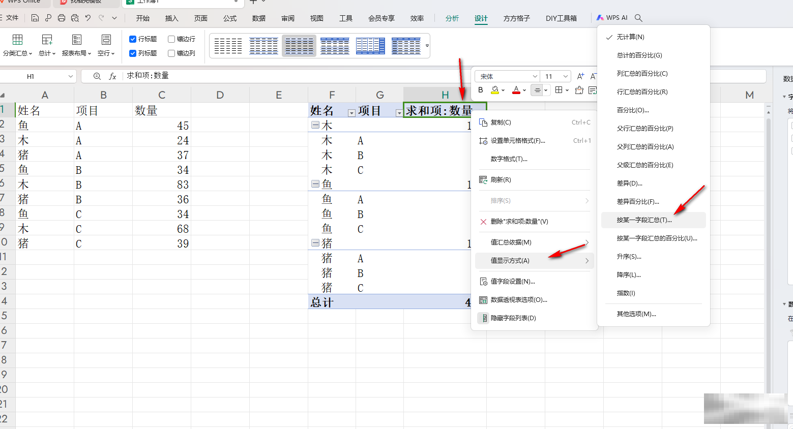The image size is (793, 429).
Task: Open the 项目 filter dropdown in pivot table
Action: (x=399, y=113)
